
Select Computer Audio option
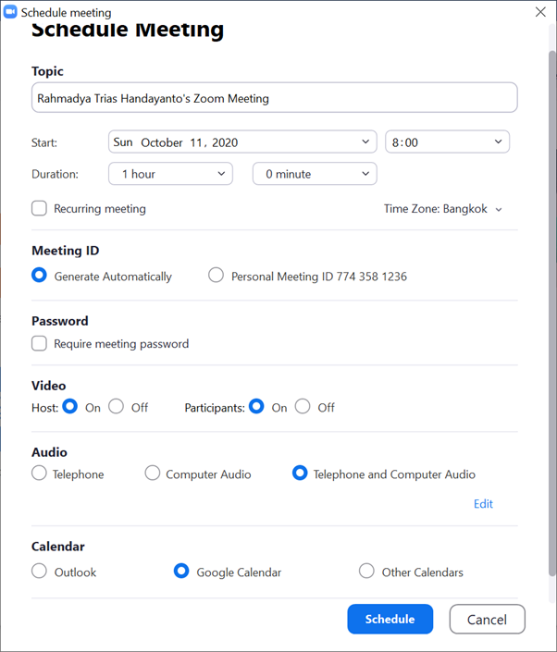coord(153,474)
